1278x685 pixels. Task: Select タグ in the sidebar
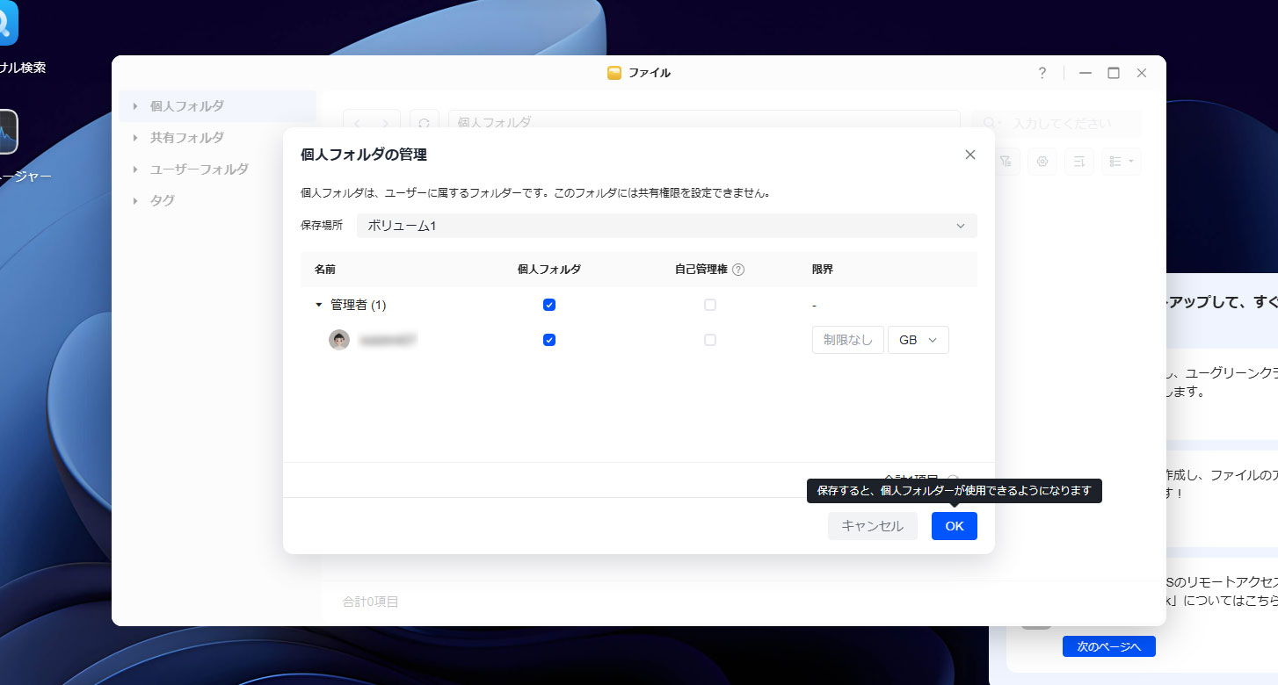tap(162, 200)
